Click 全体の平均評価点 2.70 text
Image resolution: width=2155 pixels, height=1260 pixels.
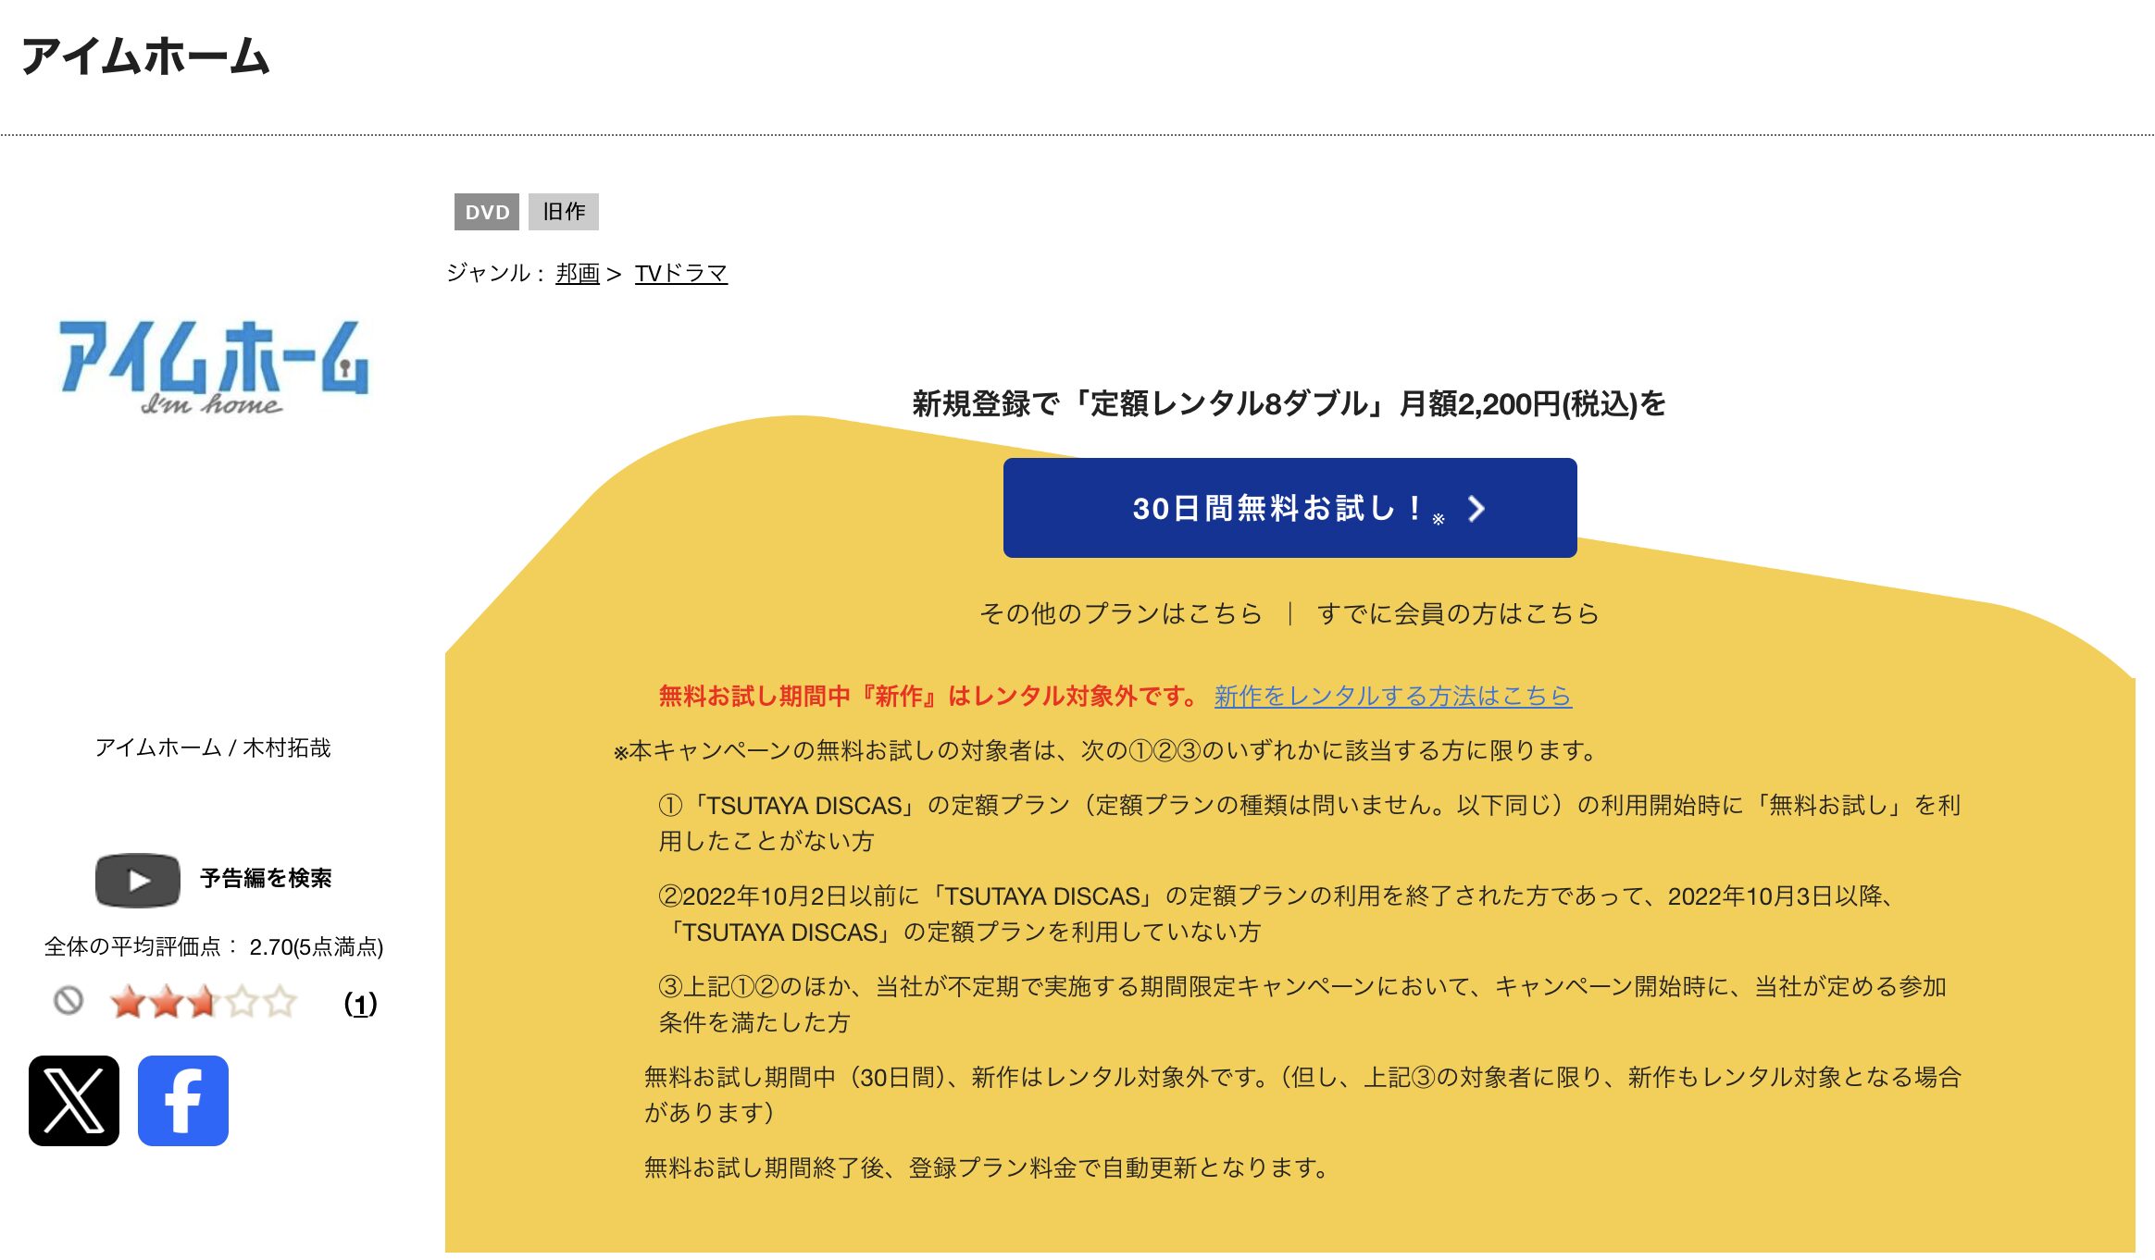214,946
